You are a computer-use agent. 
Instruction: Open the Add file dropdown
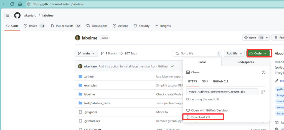tap(234, 53)
